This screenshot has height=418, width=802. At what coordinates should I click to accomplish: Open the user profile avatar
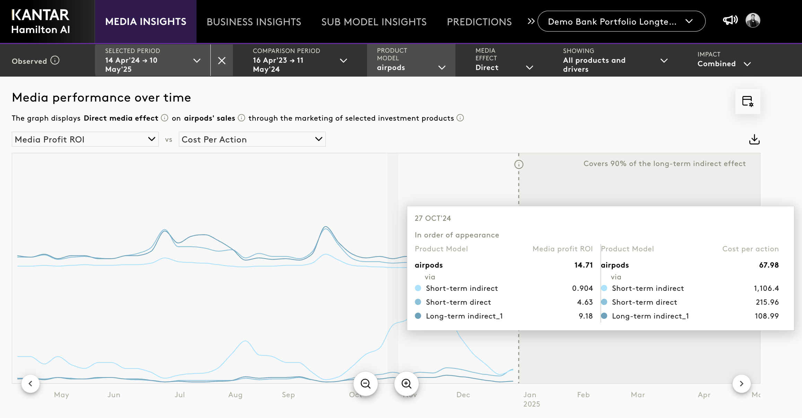point(753,20)
